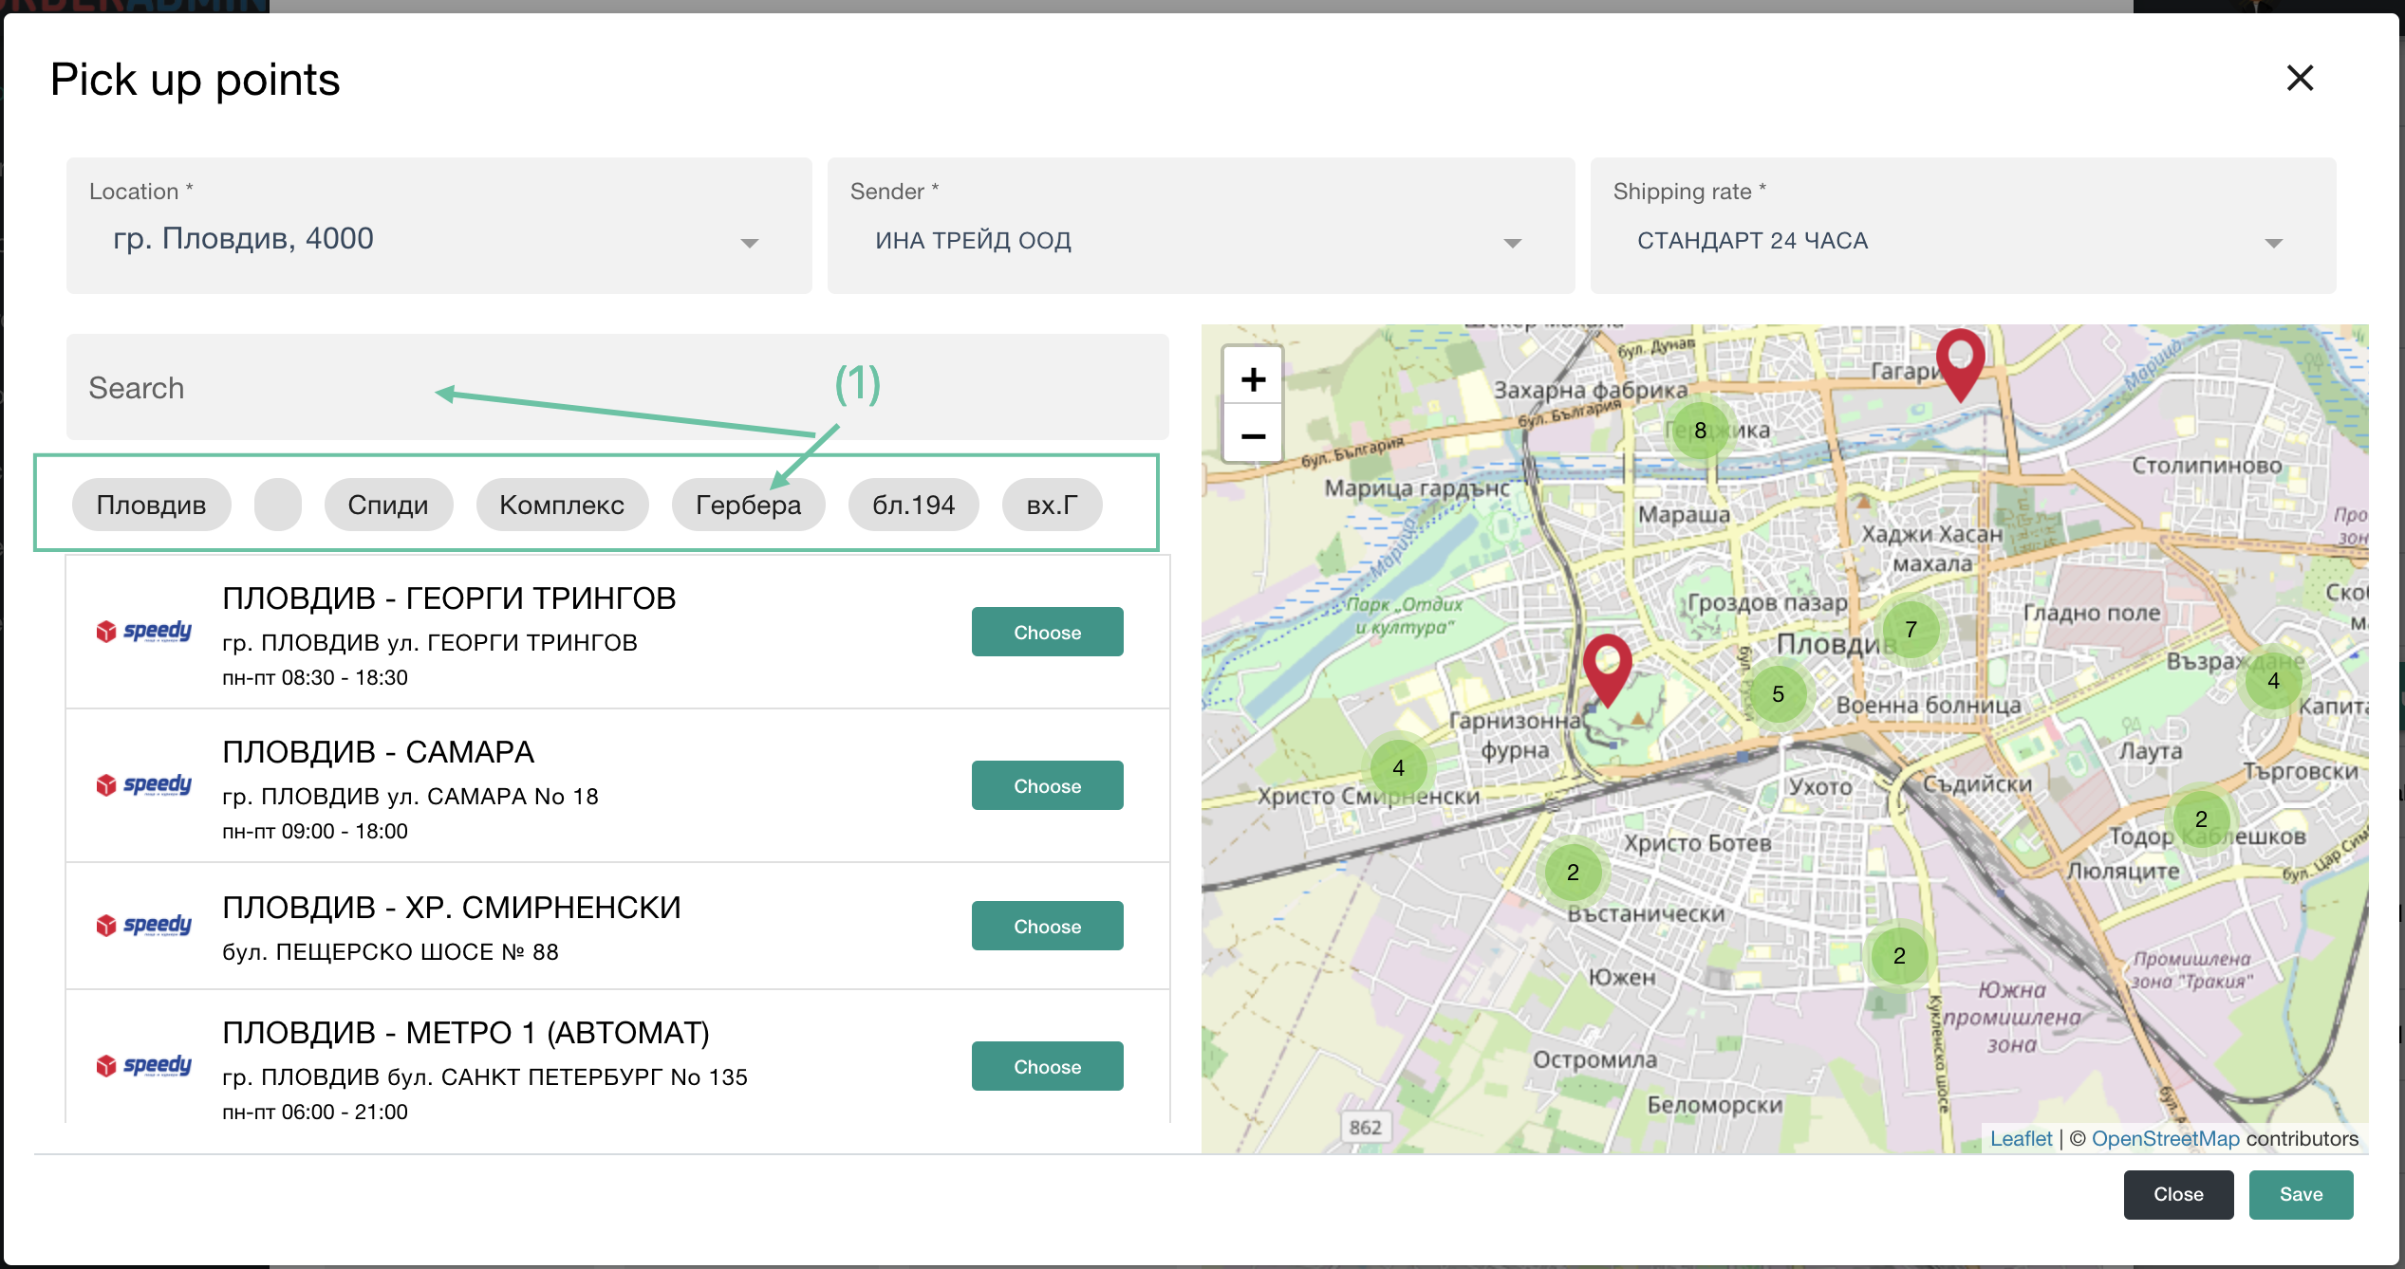
Task: Click the Save button
Action: (x=2301, y=1194)
